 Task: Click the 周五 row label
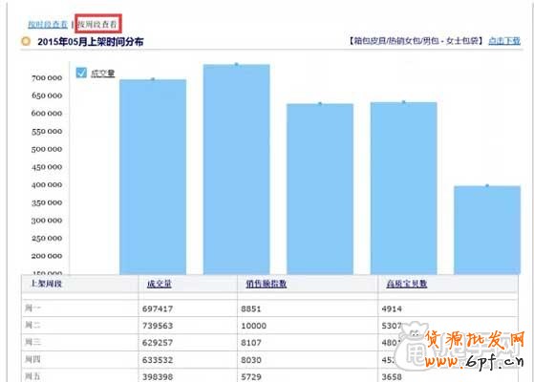(x=32, y=376)
